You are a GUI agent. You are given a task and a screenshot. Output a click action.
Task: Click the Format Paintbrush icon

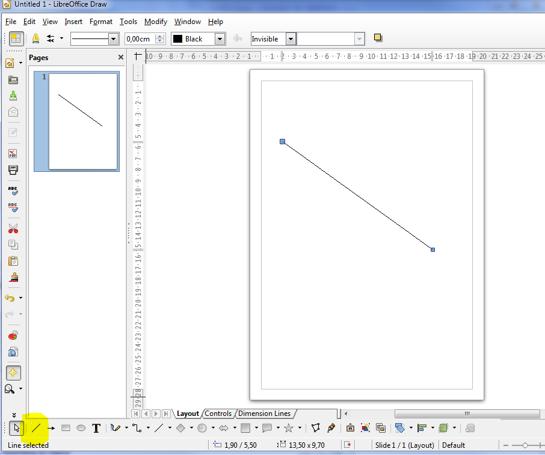click(14, 277)
